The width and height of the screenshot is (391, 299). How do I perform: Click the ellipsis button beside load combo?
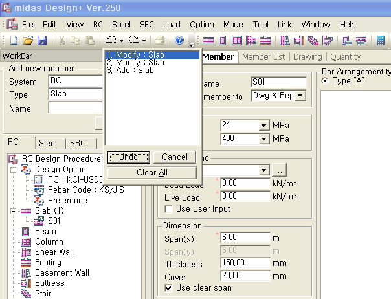[x=279, y=170]
